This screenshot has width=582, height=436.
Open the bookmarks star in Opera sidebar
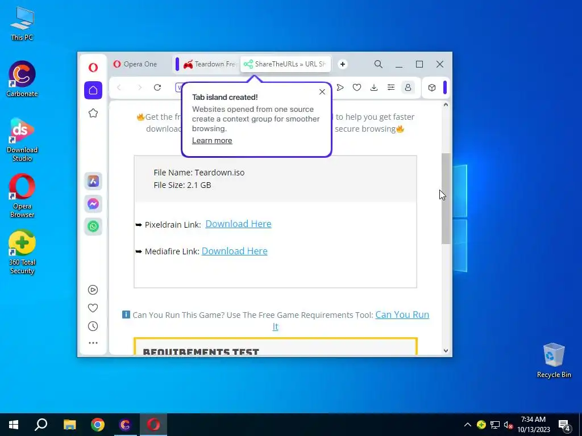(93, 113)
